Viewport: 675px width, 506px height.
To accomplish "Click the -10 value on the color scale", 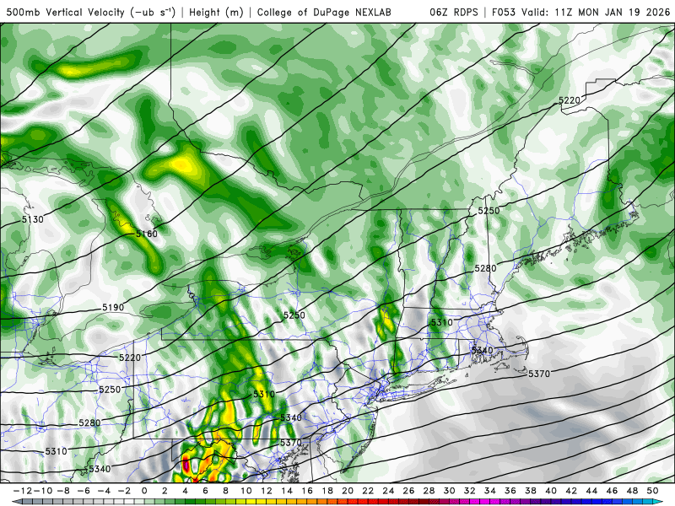I will click(41, 491).
